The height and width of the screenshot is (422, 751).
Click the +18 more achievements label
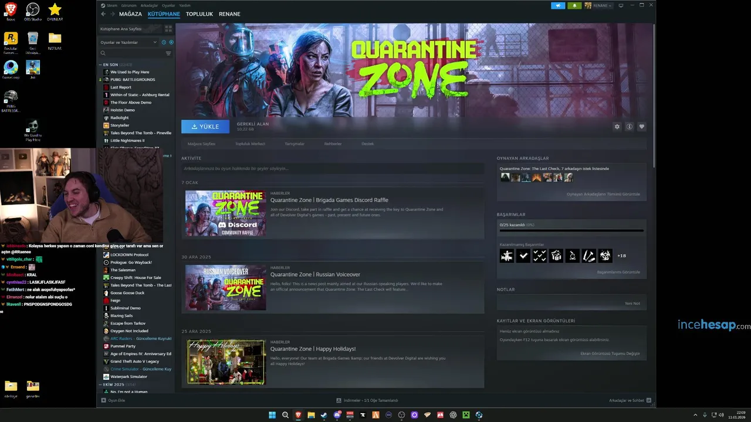click(621, 256)
